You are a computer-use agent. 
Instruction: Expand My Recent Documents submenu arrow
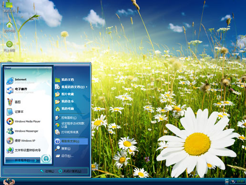tap(87, 87)
